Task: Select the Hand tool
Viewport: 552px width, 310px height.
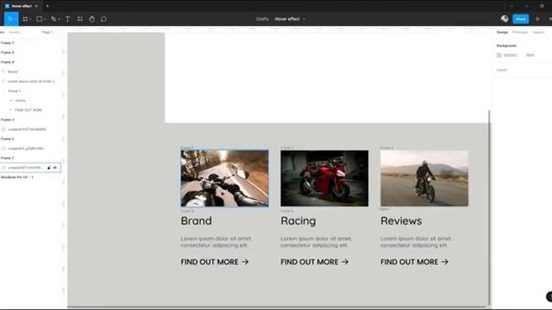Action: [92, 19]
